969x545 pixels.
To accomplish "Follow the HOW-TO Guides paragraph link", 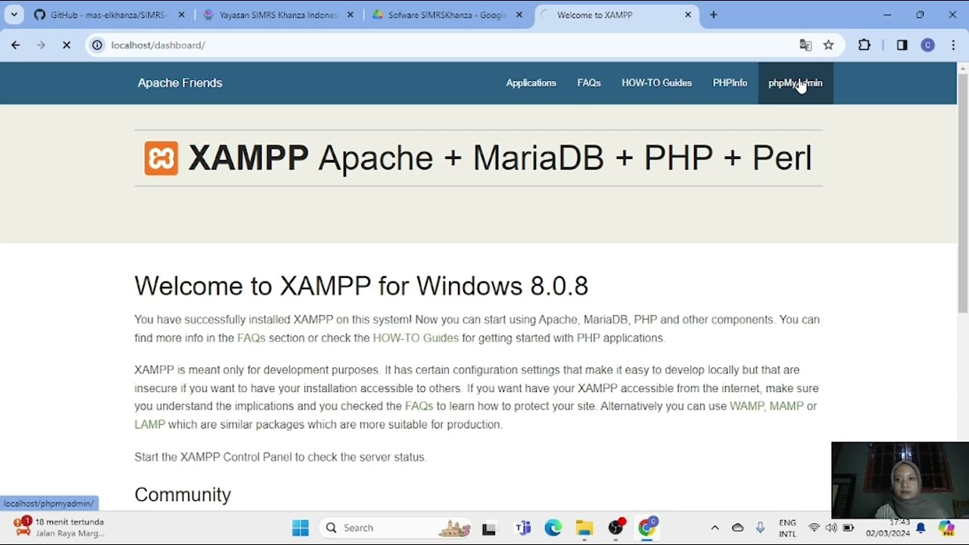I will click(x=416, y=338).
